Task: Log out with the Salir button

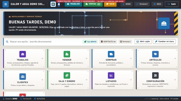Action: pos(172,4)
